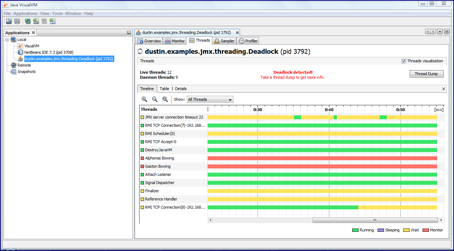Open the Window menu
The width and height of the screenshot is (454, 251).
click(73, 14)
